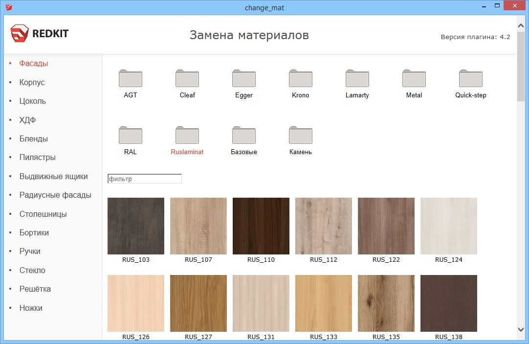Open the AGT folder
The width and height of the screenshot is (529, 344).
click(131, 84)
